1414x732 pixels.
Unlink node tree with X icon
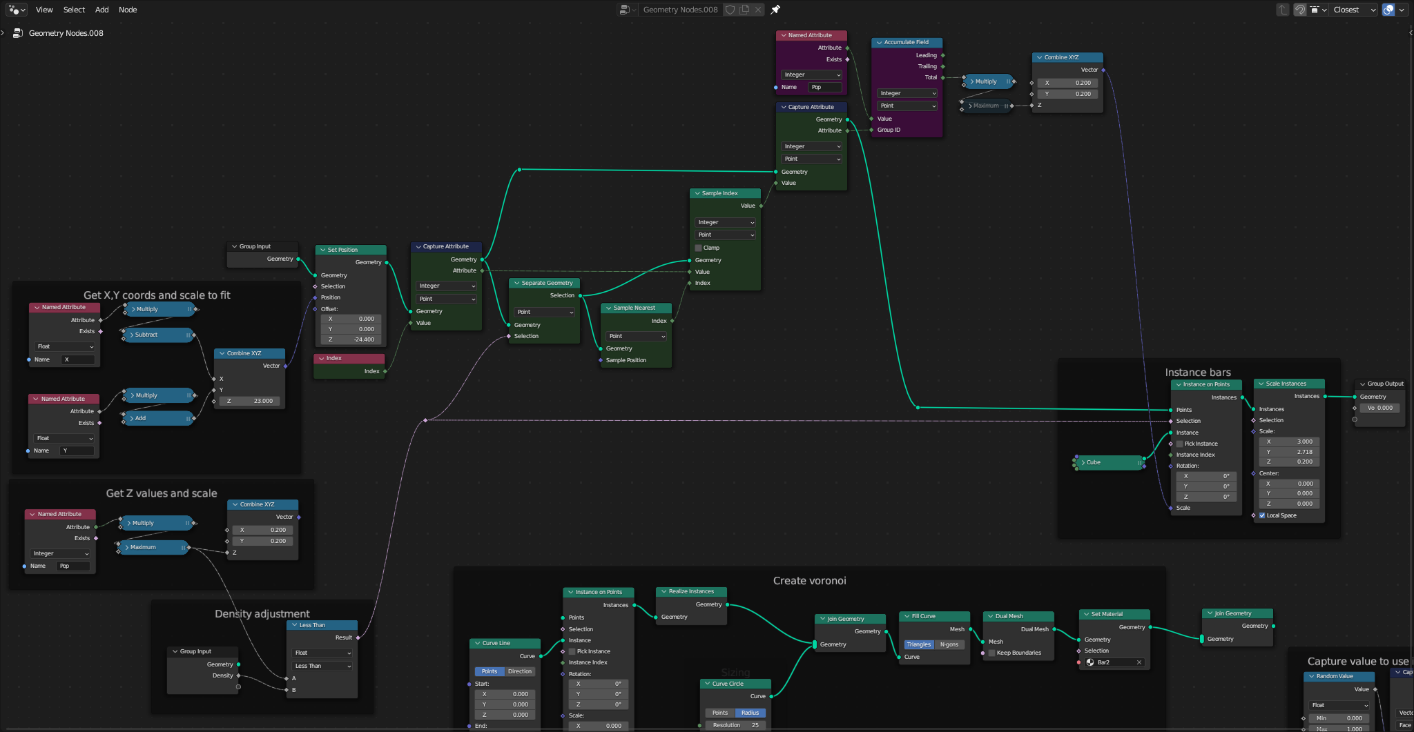click(758, 10)
